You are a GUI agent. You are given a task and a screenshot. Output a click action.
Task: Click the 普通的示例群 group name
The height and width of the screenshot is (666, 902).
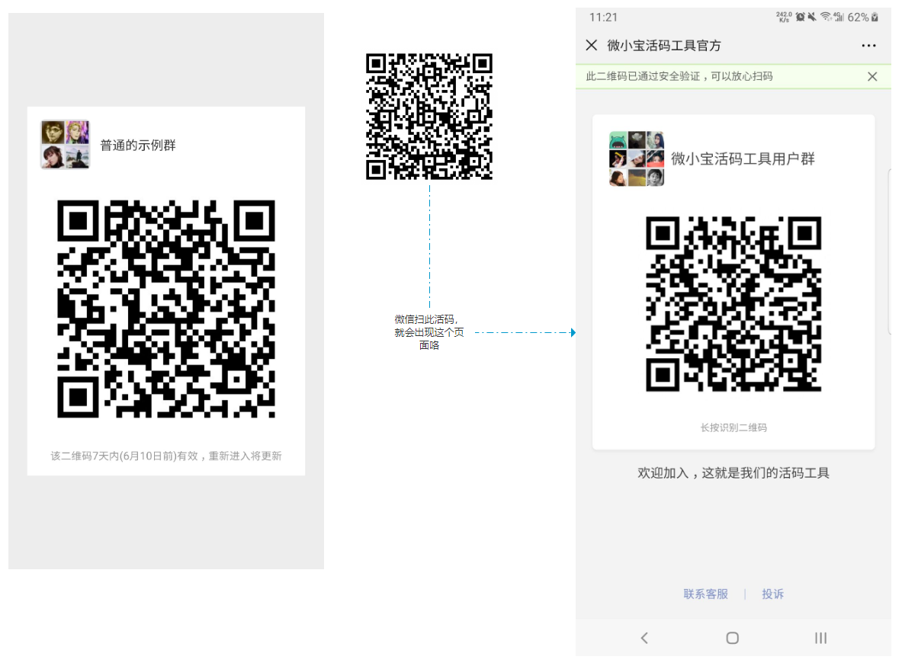[x=138, y=145]
